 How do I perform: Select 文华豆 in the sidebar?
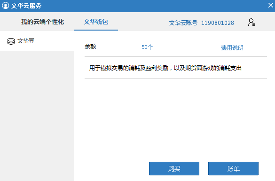coord(37,41)
